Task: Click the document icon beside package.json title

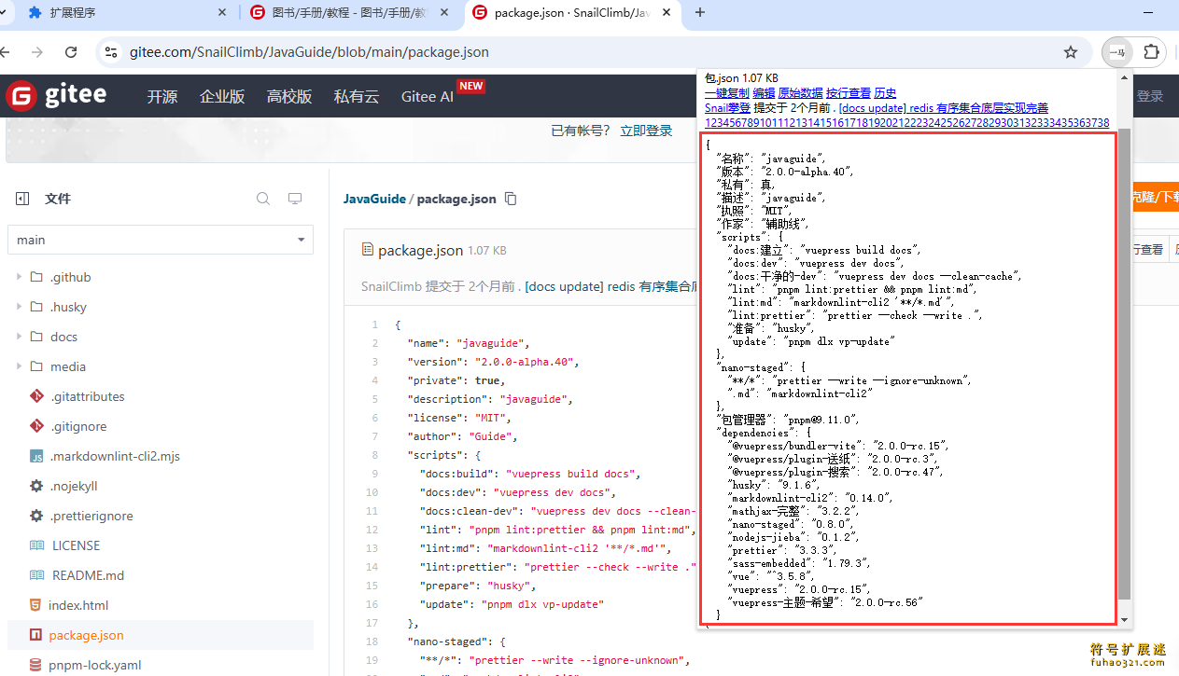Action: coord(367,250)
